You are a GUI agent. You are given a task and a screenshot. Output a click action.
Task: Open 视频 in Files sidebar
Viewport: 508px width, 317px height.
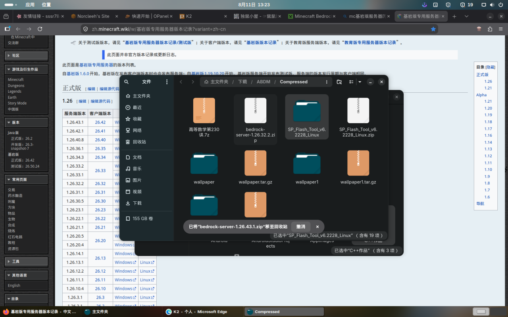[x=147, y=192]
